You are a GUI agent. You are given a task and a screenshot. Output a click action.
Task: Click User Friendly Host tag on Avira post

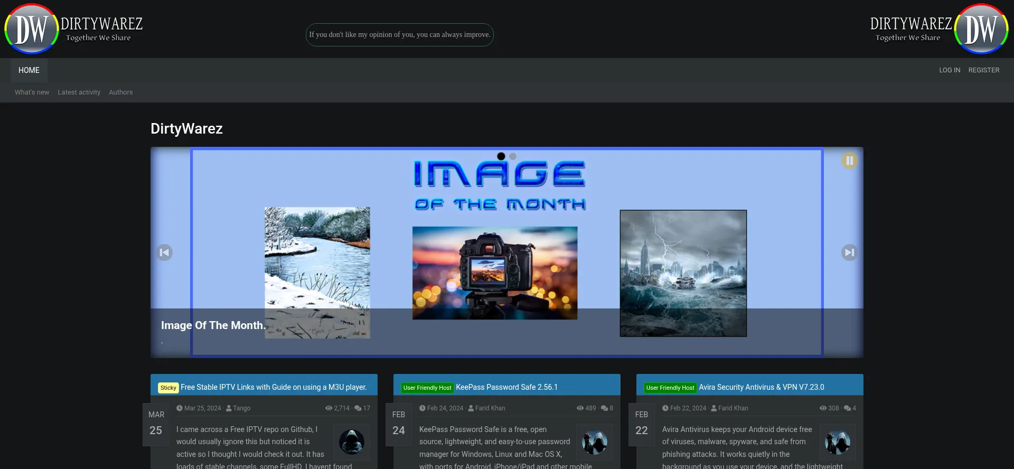[x=670, y=388]
